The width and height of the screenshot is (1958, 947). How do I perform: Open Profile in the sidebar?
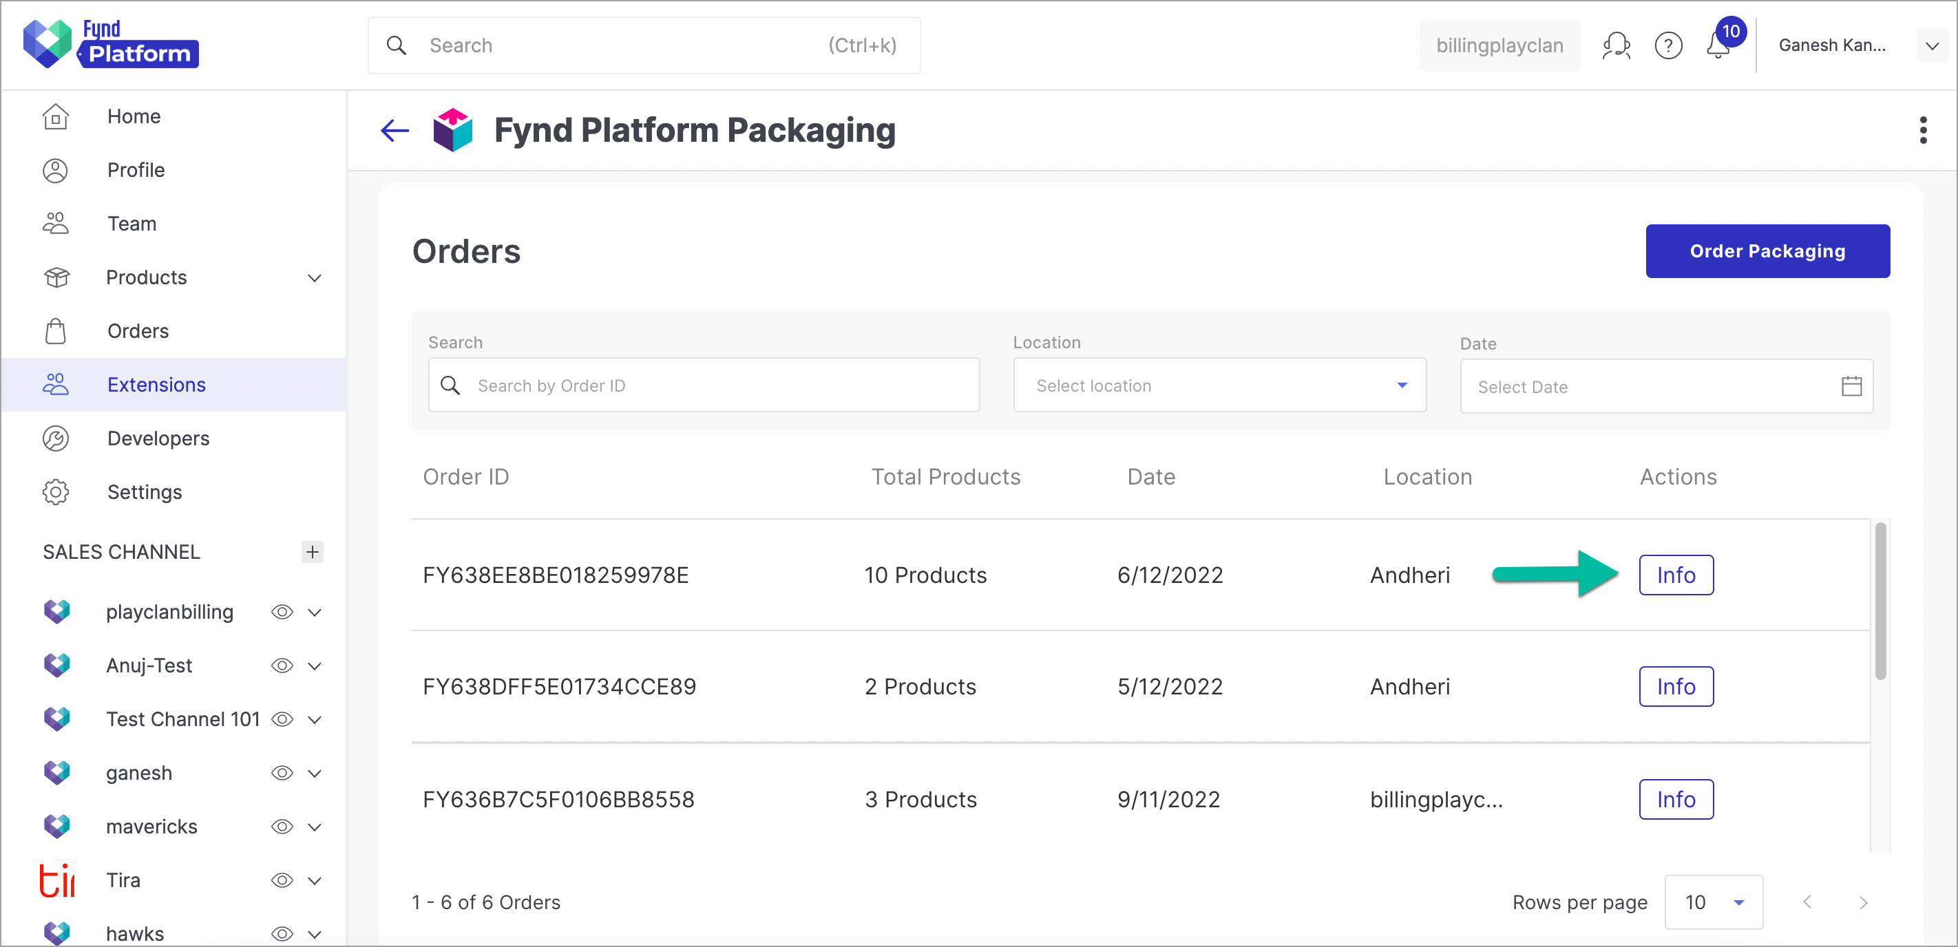(173, 170)
